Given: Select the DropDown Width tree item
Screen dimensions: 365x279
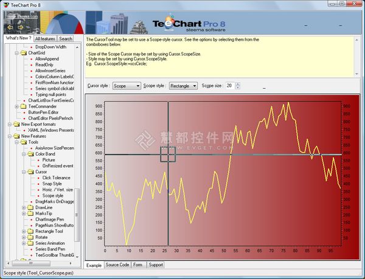Looking at the screenshot, I should point(50,47).
